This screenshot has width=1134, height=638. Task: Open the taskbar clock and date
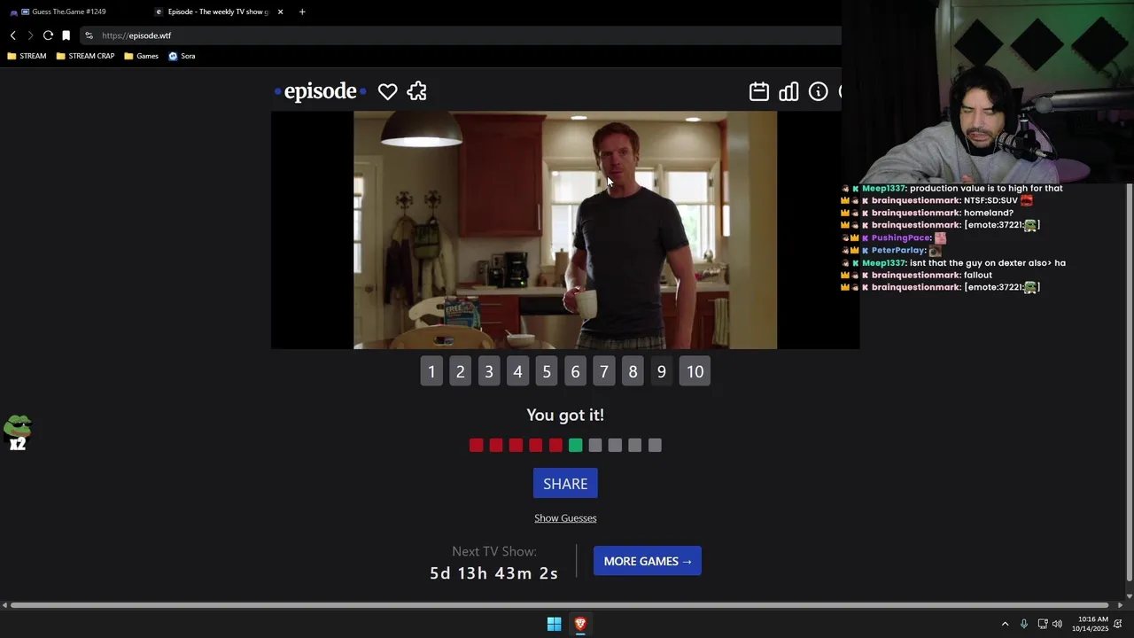1090,624
